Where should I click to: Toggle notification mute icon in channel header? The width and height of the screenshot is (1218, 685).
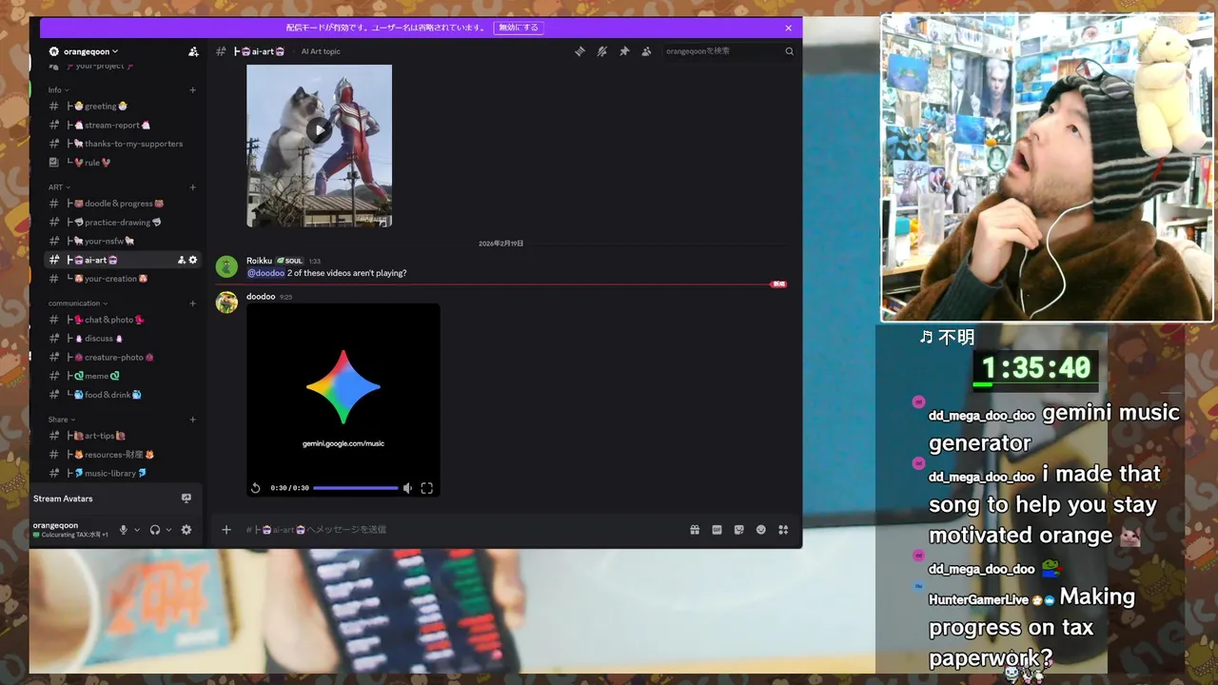click(601, 51)
